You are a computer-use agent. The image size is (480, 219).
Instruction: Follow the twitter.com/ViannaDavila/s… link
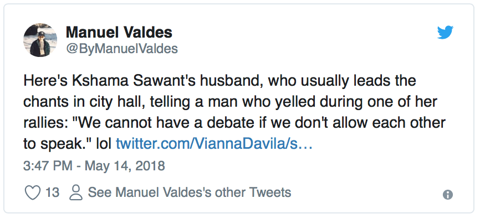(214, 144)
